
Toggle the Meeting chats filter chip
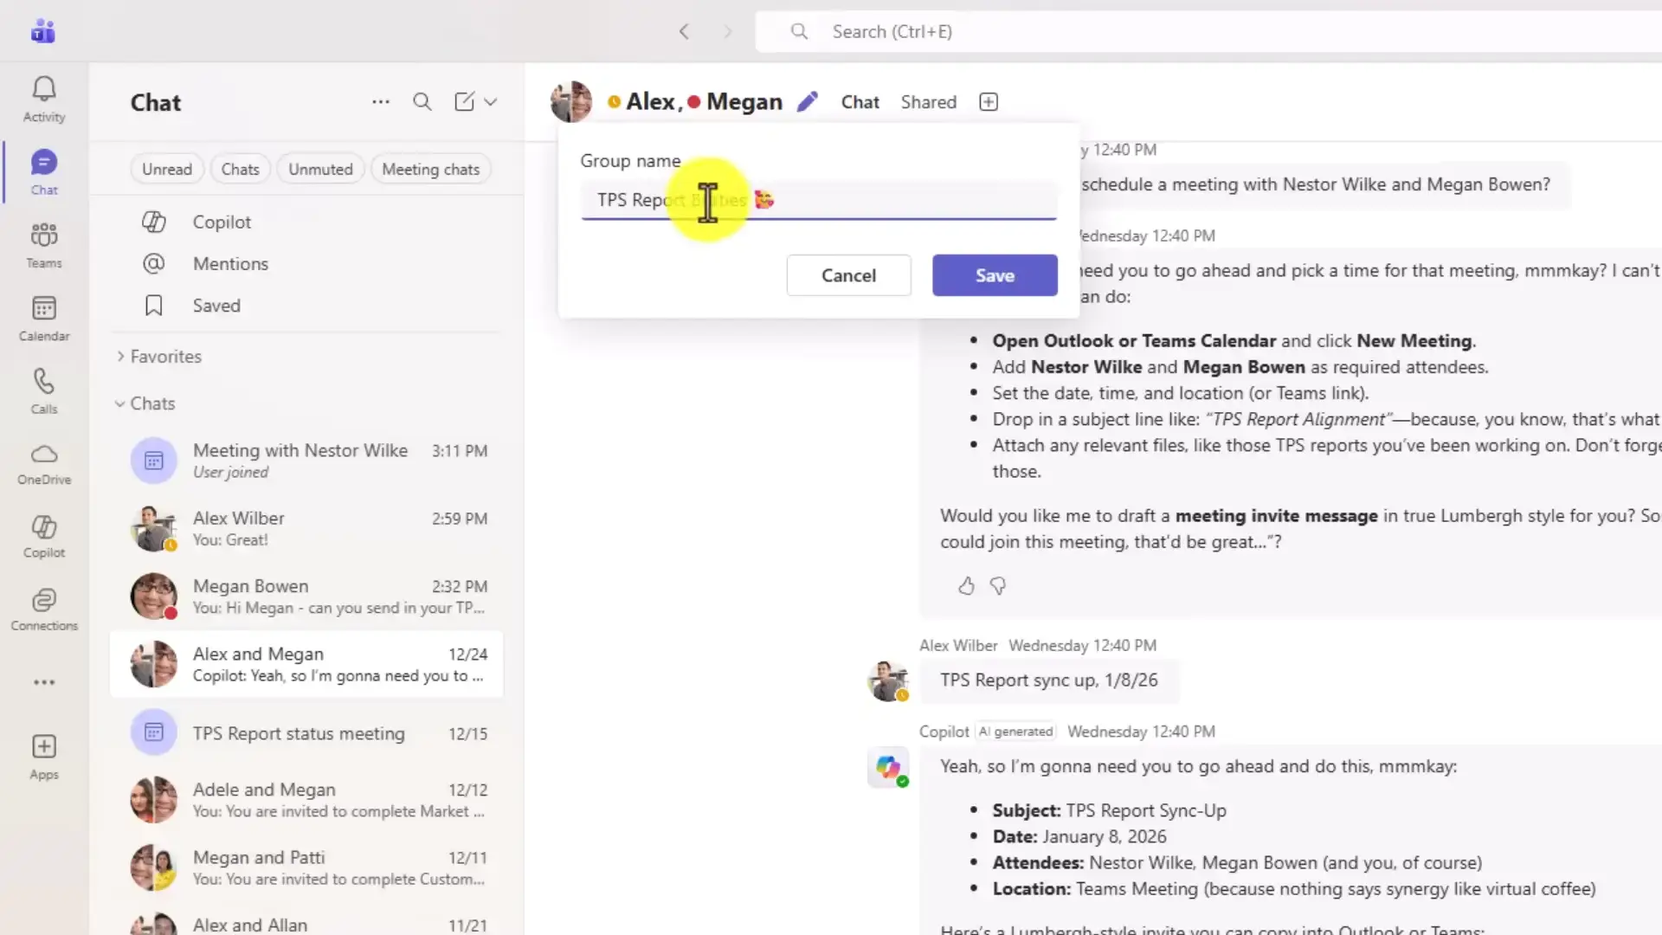point(431,170)
